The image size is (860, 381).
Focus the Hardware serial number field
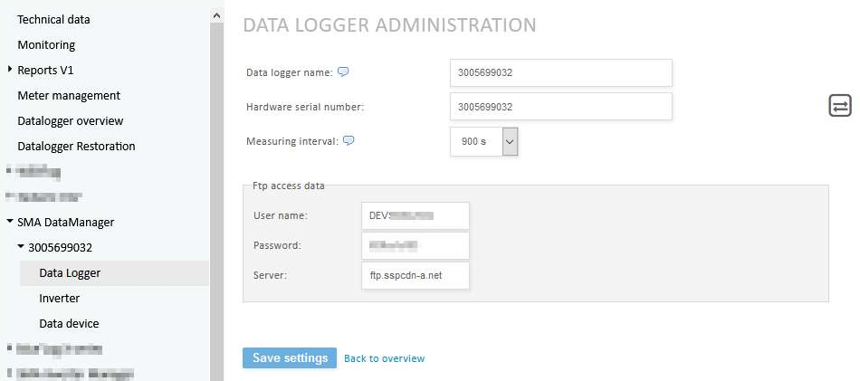[560, 107]
